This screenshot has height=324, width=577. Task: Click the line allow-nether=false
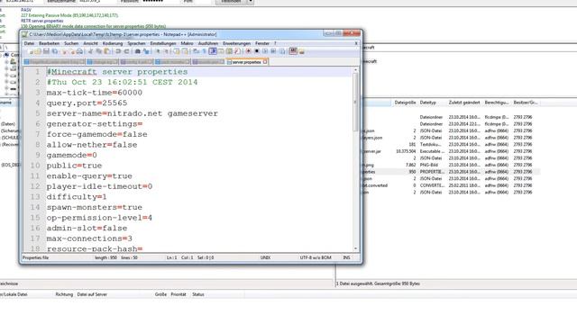pyautogui.click(x=92, y=145)
